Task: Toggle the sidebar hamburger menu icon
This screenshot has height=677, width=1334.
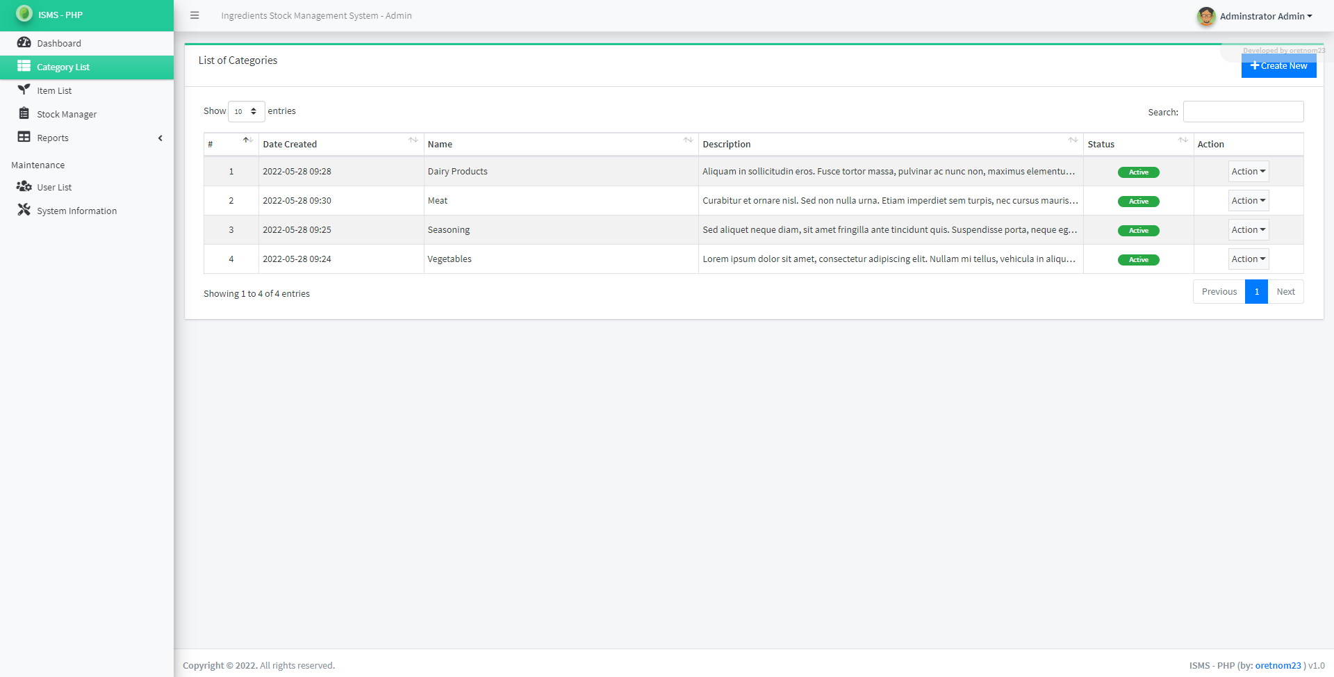Action: tap(195, 15)
